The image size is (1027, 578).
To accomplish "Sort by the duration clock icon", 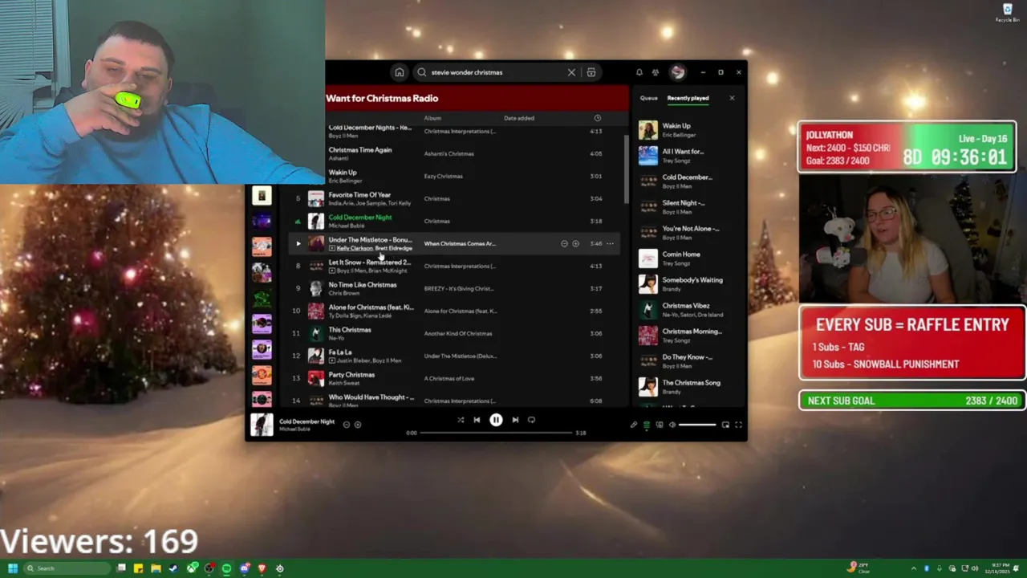I will pos(597,118).
